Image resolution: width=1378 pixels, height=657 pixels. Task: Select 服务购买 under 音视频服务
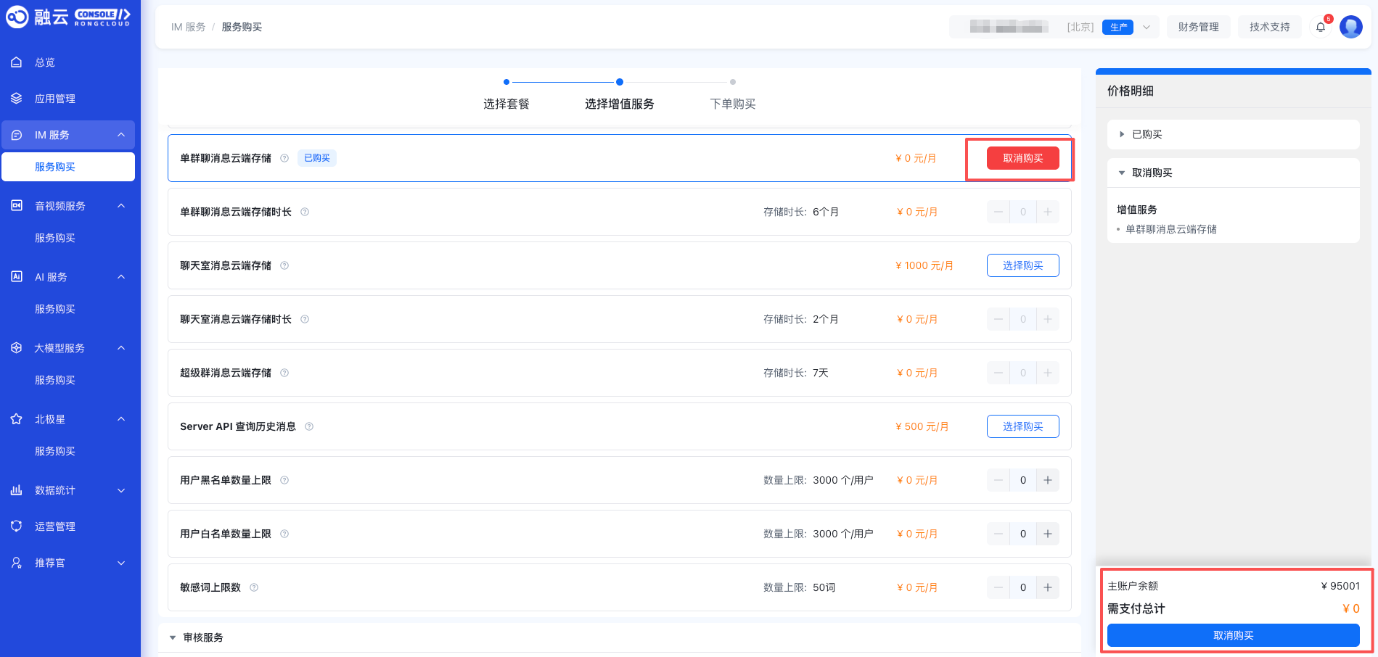(55, 238)
